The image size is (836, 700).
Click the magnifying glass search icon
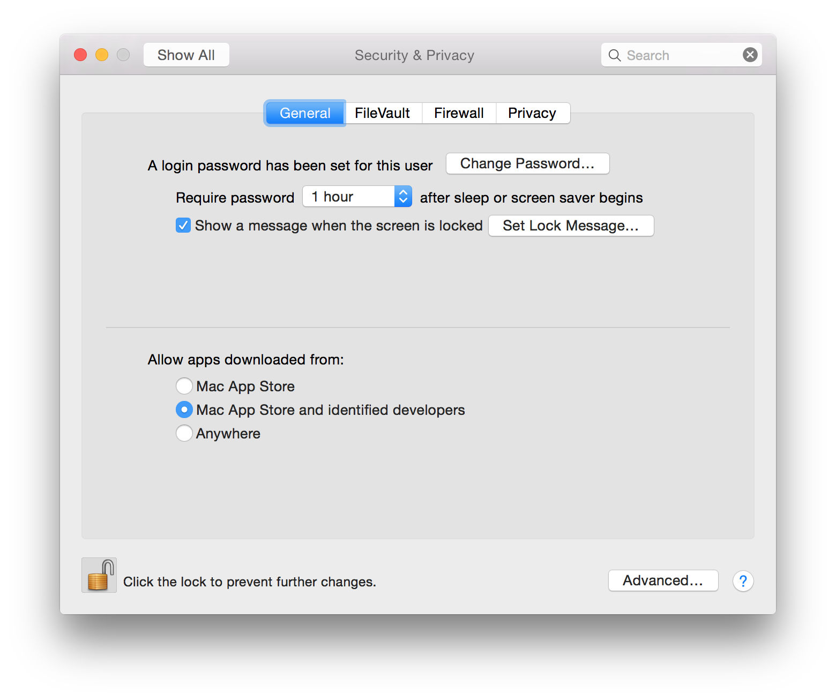pos(615,55)
